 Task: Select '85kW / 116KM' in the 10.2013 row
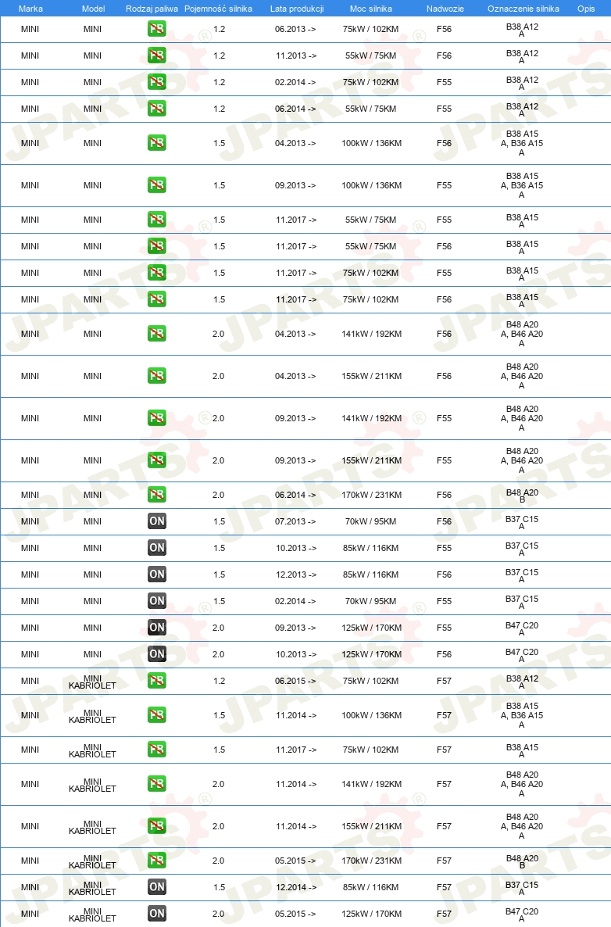[371, 548]
